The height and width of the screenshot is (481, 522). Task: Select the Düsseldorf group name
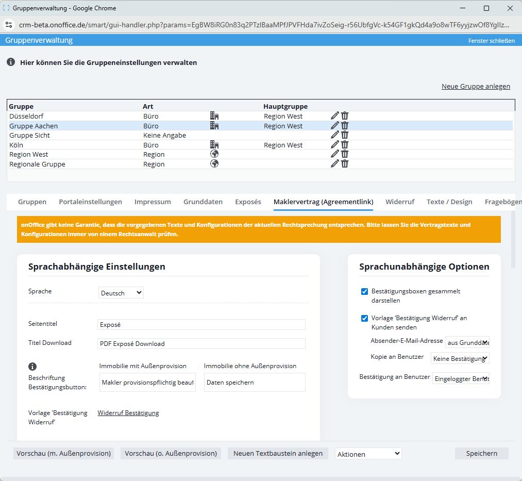(x=26, y=116)
